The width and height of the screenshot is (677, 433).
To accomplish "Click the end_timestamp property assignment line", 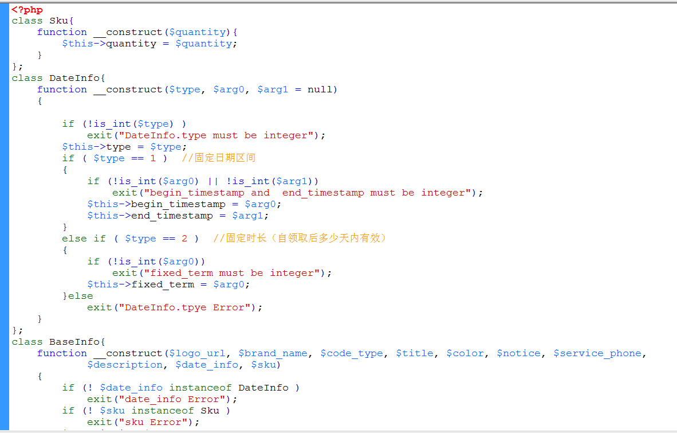I will pos(178,216).
